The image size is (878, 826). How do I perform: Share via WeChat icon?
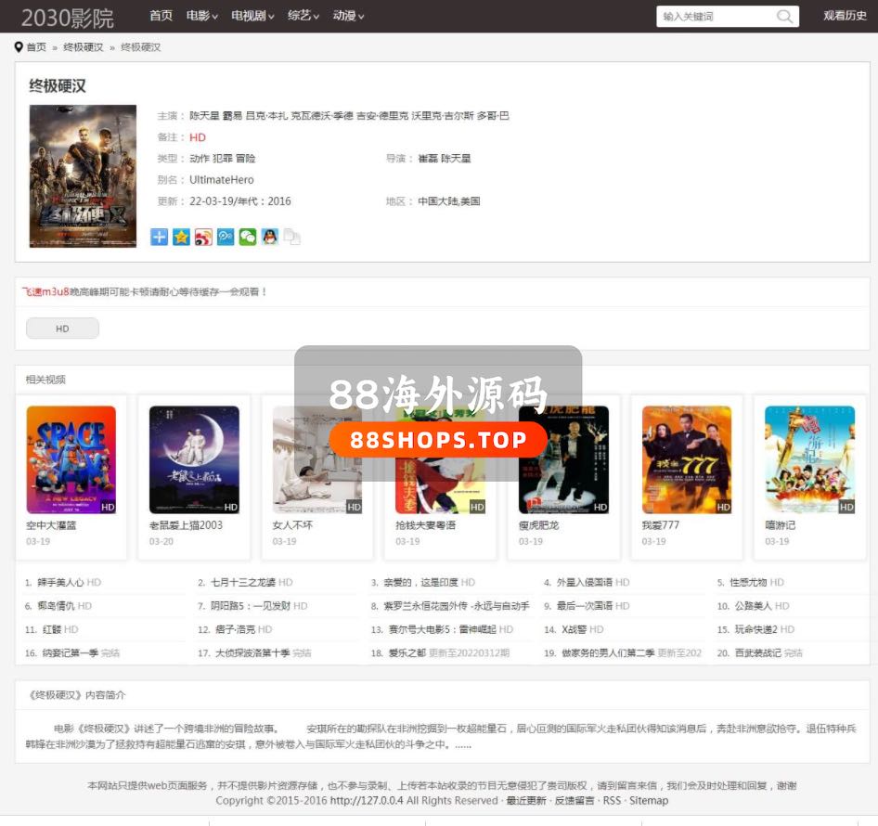[x=247, y=238]
